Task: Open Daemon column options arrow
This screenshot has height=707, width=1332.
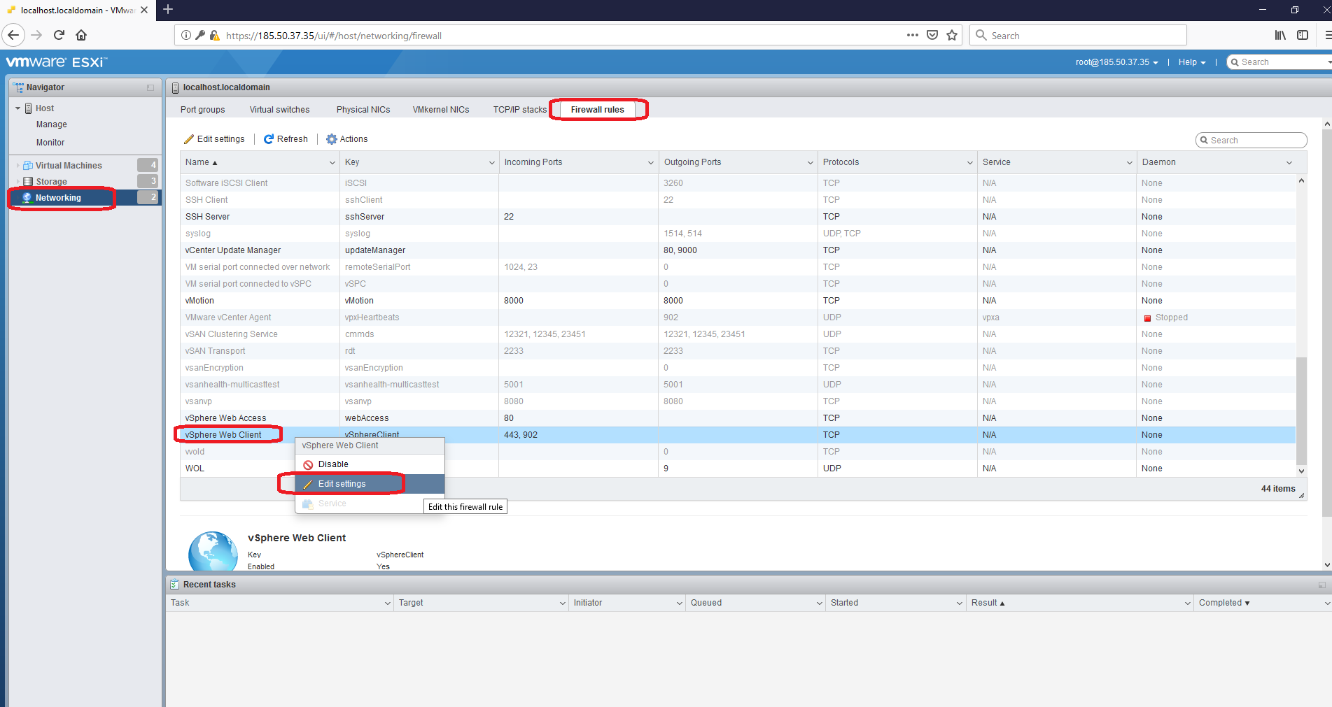Action: [1289, 162]
